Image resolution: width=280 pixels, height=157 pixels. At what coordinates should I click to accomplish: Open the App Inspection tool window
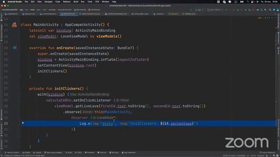point(129,153)
